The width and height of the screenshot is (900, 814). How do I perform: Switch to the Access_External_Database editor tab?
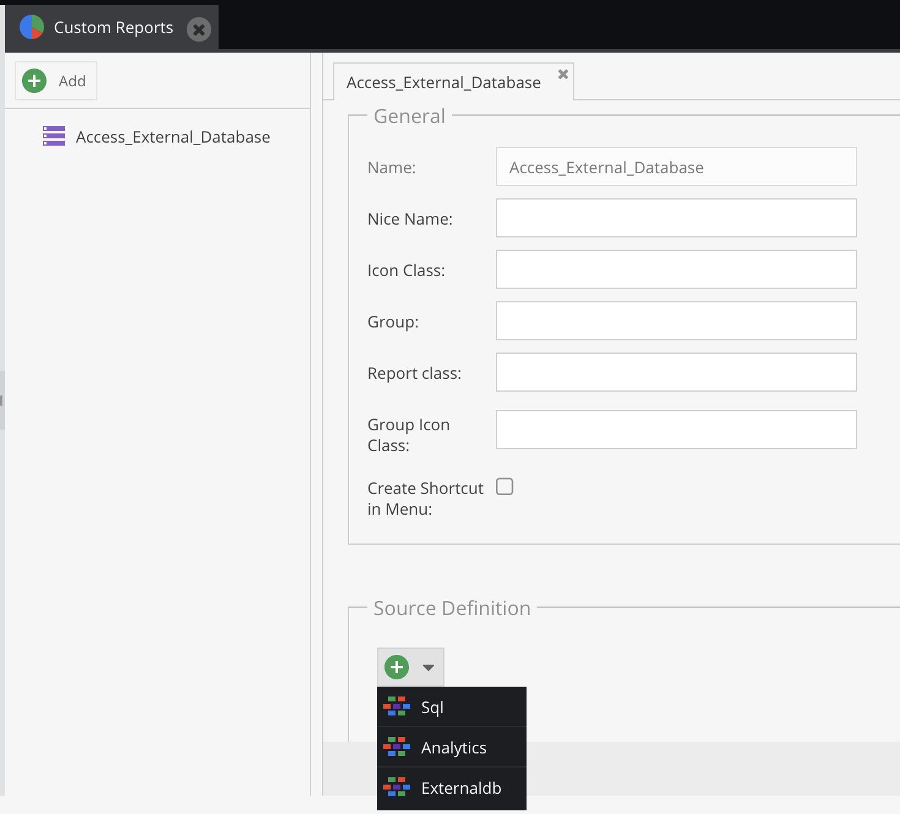[x=443, y=83]
